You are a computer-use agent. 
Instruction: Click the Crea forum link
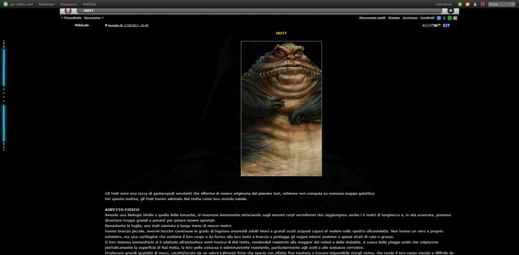444,4
